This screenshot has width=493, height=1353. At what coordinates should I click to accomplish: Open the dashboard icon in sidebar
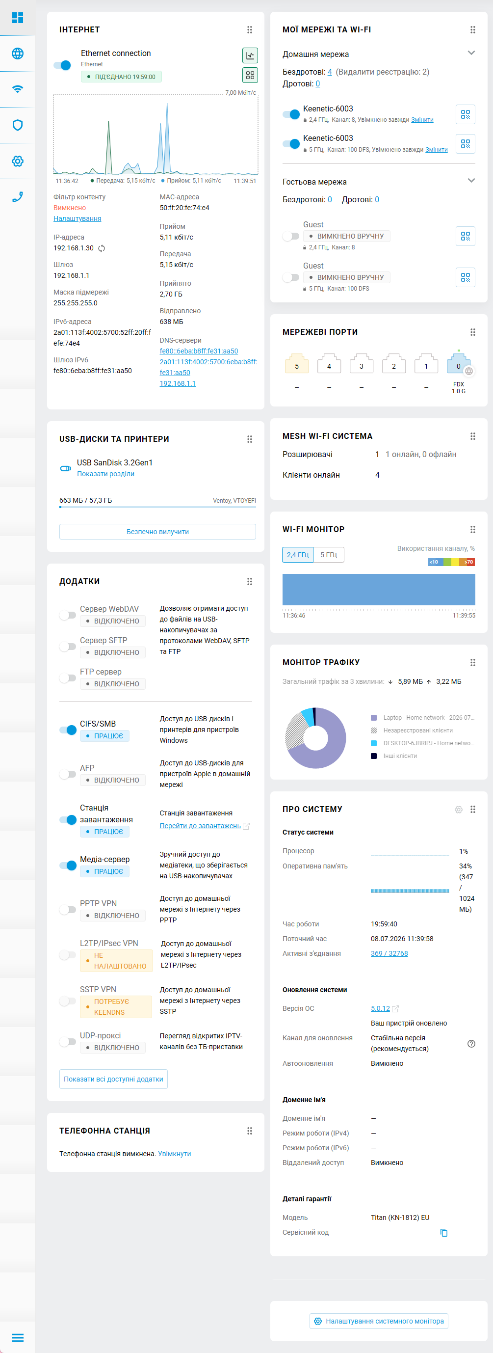17,18
